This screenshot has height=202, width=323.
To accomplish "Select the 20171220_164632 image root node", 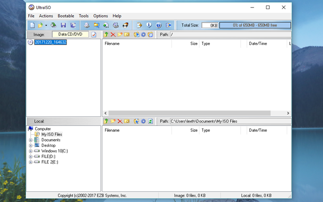I will click(50, 42).
